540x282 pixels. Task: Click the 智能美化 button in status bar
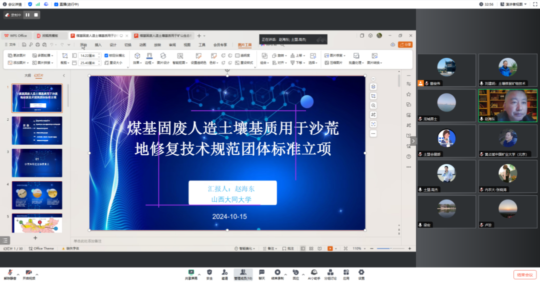pyautogui.click(x=245, y=248)
